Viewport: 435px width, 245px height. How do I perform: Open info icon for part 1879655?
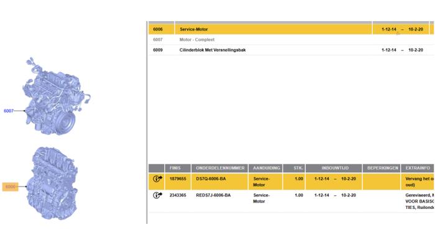pyautogui.click(x=158, y=179)
